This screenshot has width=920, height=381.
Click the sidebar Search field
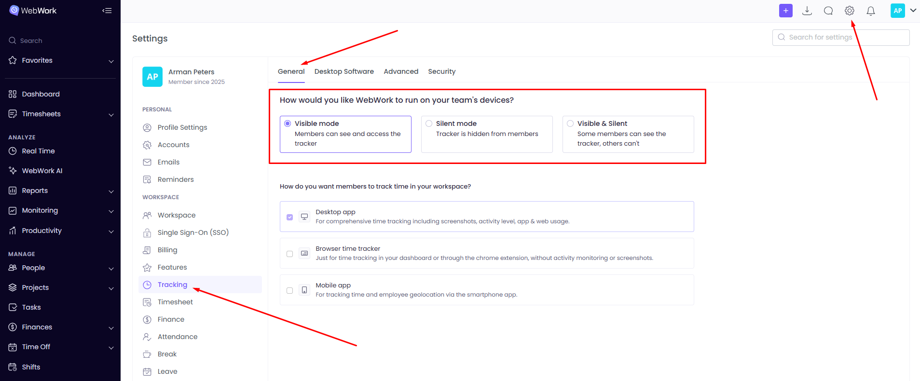(60, 41)
